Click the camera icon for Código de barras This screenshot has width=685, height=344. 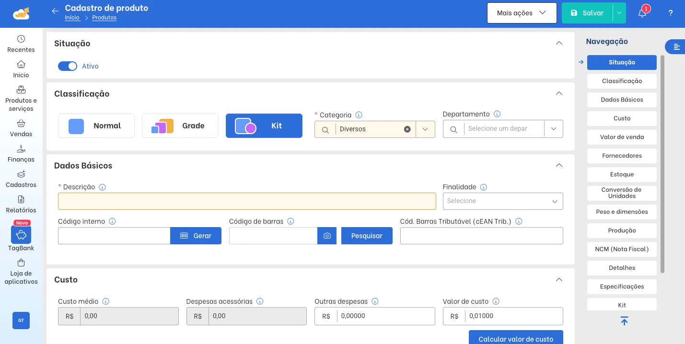[327, 236]
